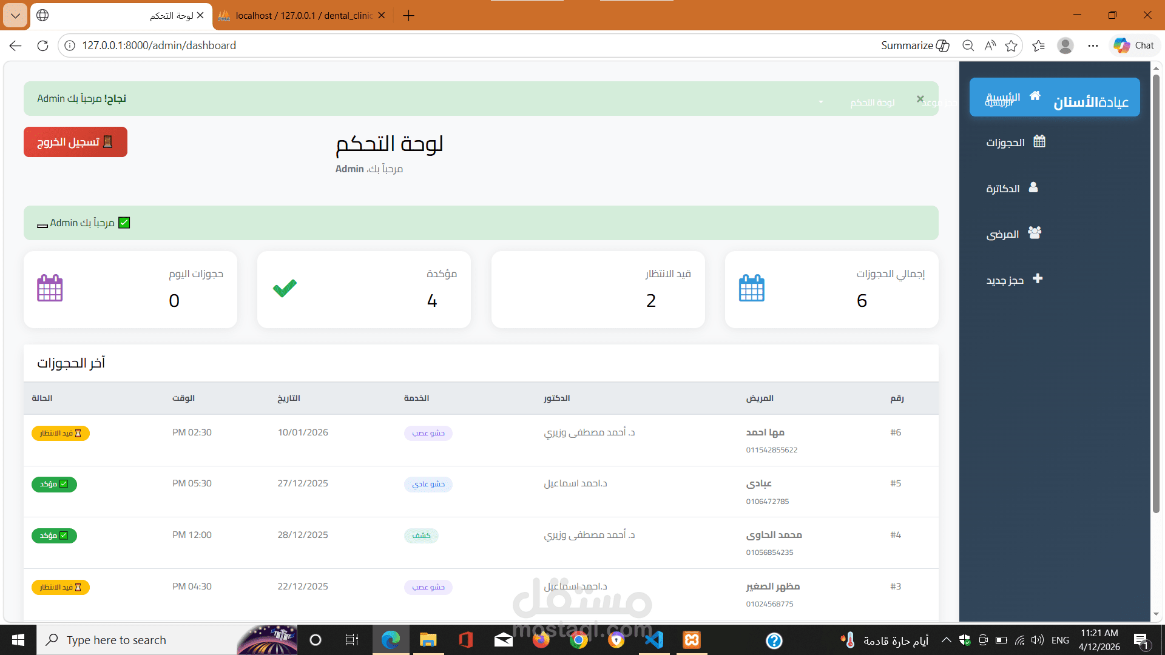Click green checkmark icon in مؤكدة card
The height and width of the screenshot is (655, 1165).
click(x=285, y=288)
